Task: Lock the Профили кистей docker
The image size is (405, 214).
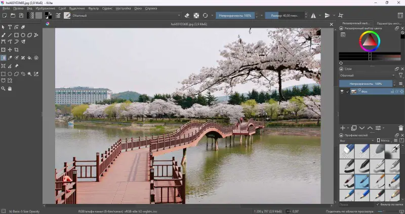Action: coord(341,135)
